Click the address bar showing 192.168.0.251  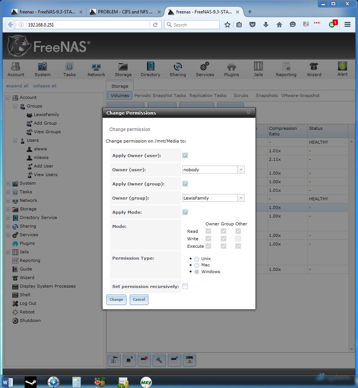(x=88, y=25)
